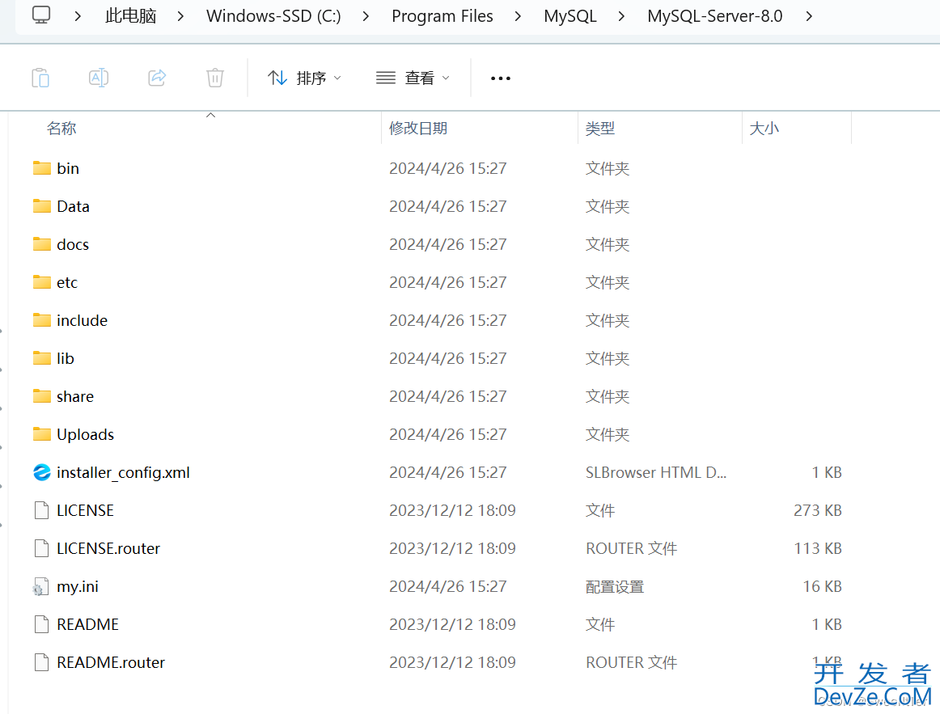
Task: Select the my.ini file name
Action: pyautogui.click(x=78, y=587)
